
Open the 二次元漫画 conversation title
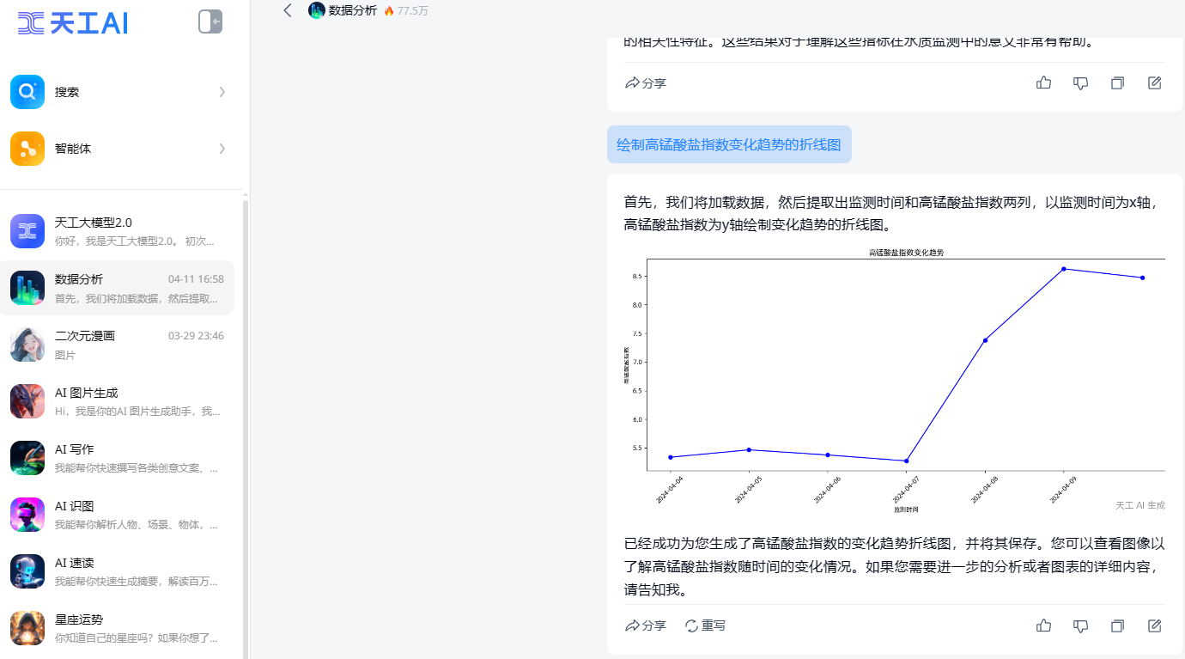pos(85,336)
